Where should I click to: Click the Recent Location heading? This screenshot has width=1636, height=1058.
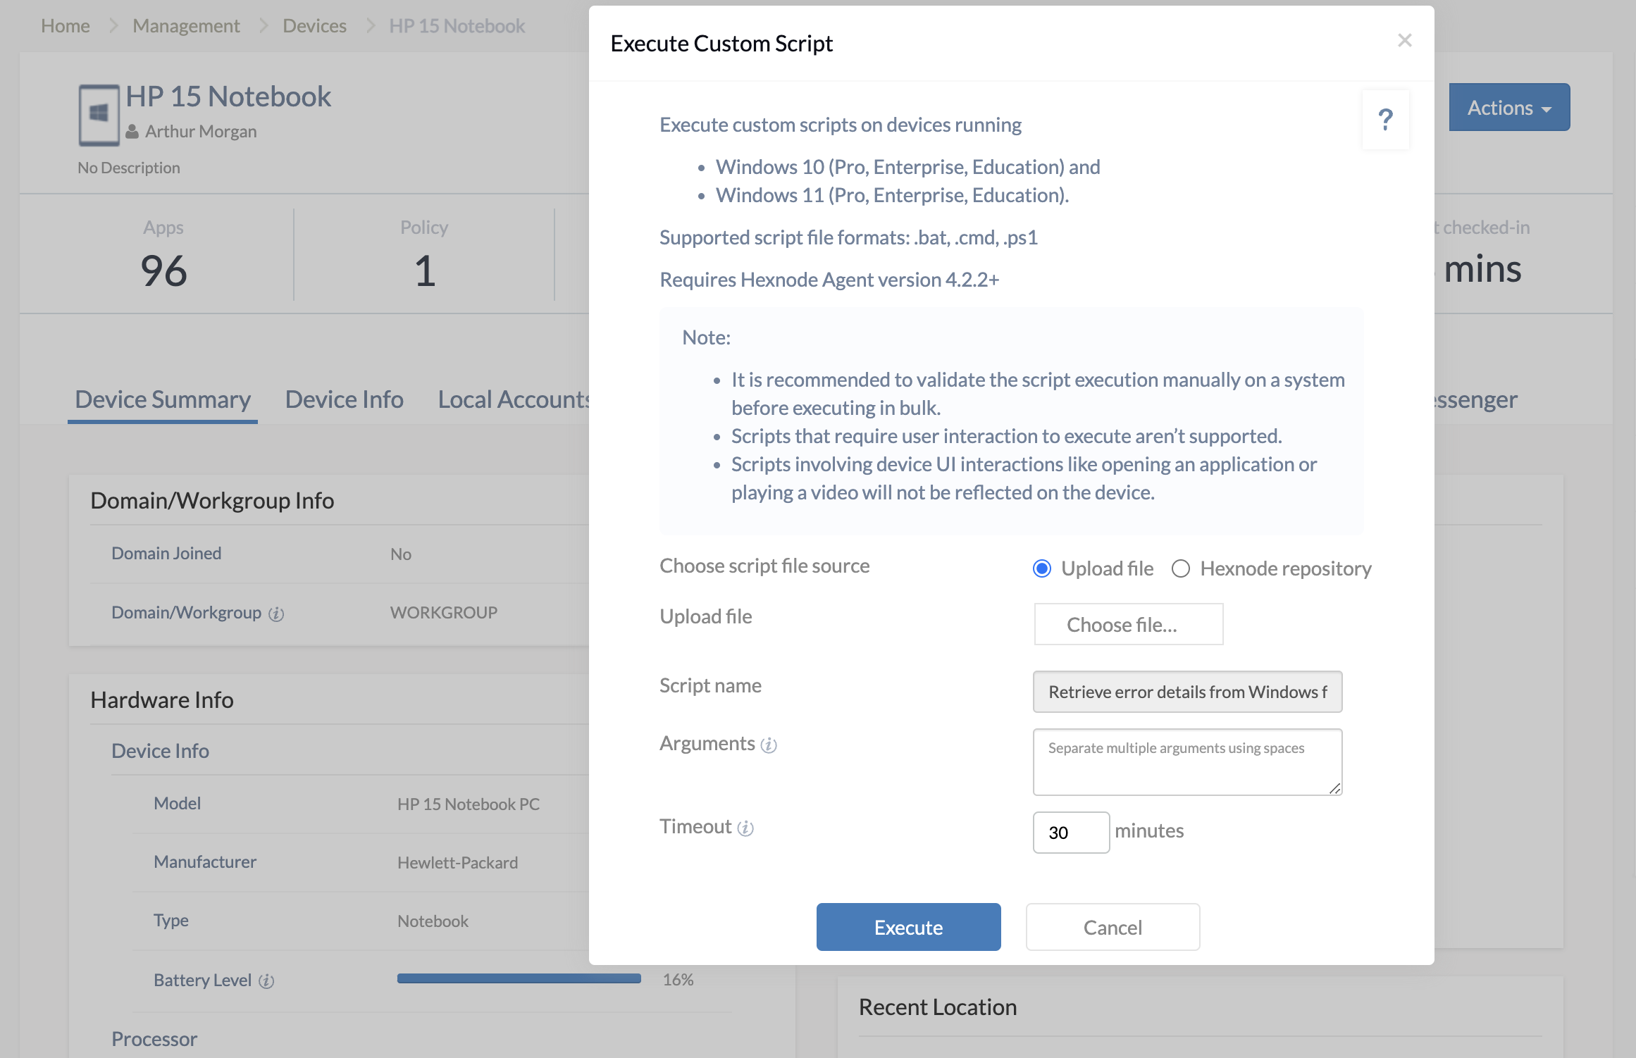(937, 1007)
